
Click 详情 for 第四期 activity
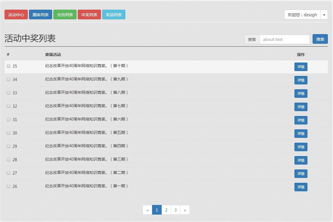[301, 147]
